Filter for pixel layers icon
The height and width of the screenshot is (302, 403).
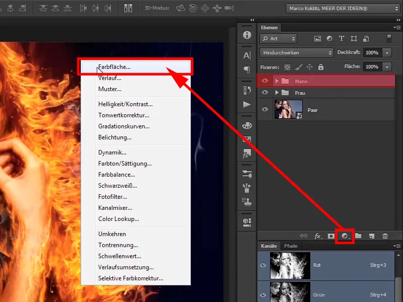318,39
